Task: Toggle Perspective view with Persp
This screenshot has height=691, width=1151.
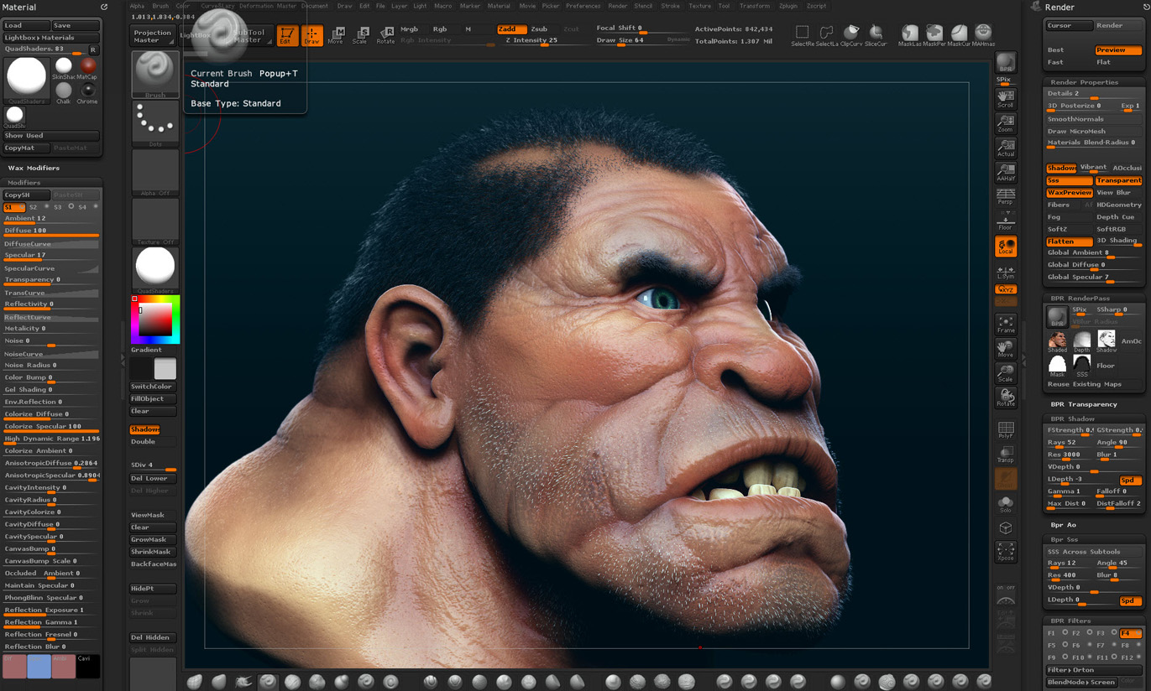Action: pos(1006,196)
